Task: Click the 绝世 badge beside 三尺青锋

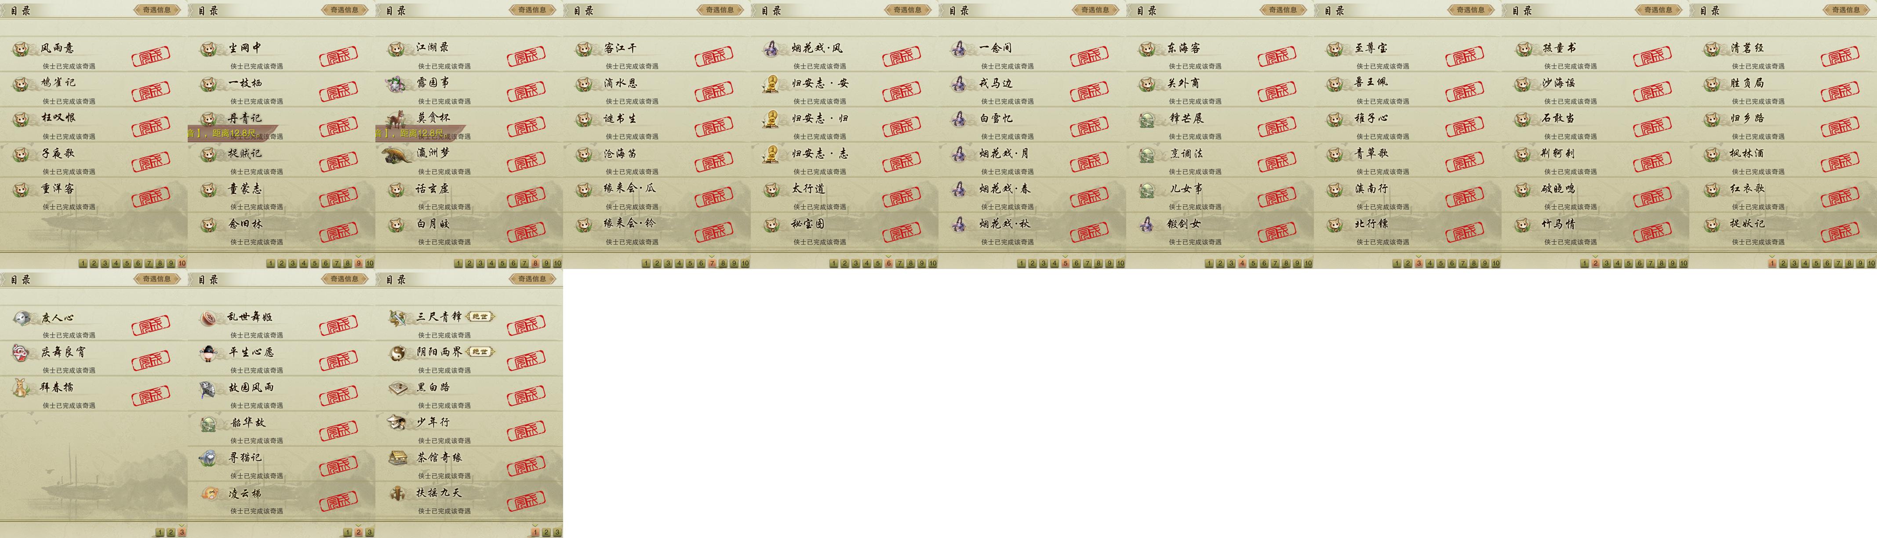Action: (x=480, y=316)
